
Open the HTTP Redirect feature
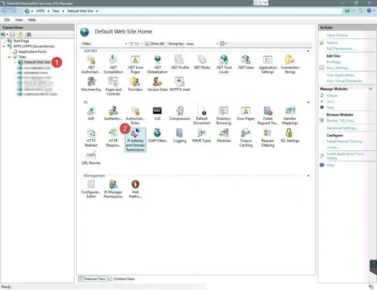91,138
